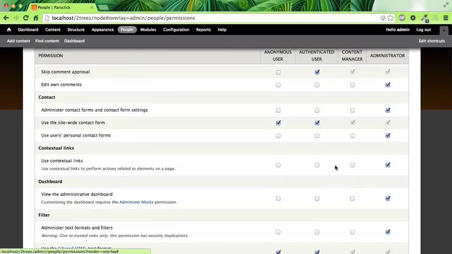452x254 pixels.
Task: Click the Add content shortcut
Action: (x=19, y=41)
